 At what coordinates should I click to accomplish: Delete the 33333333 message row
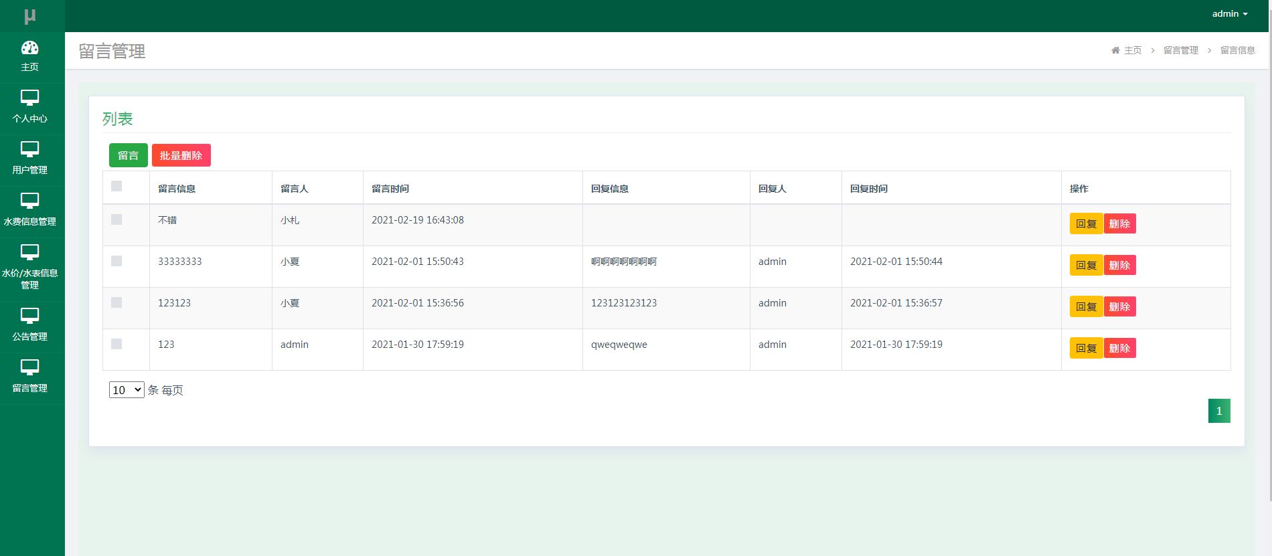pos(1120,265)
